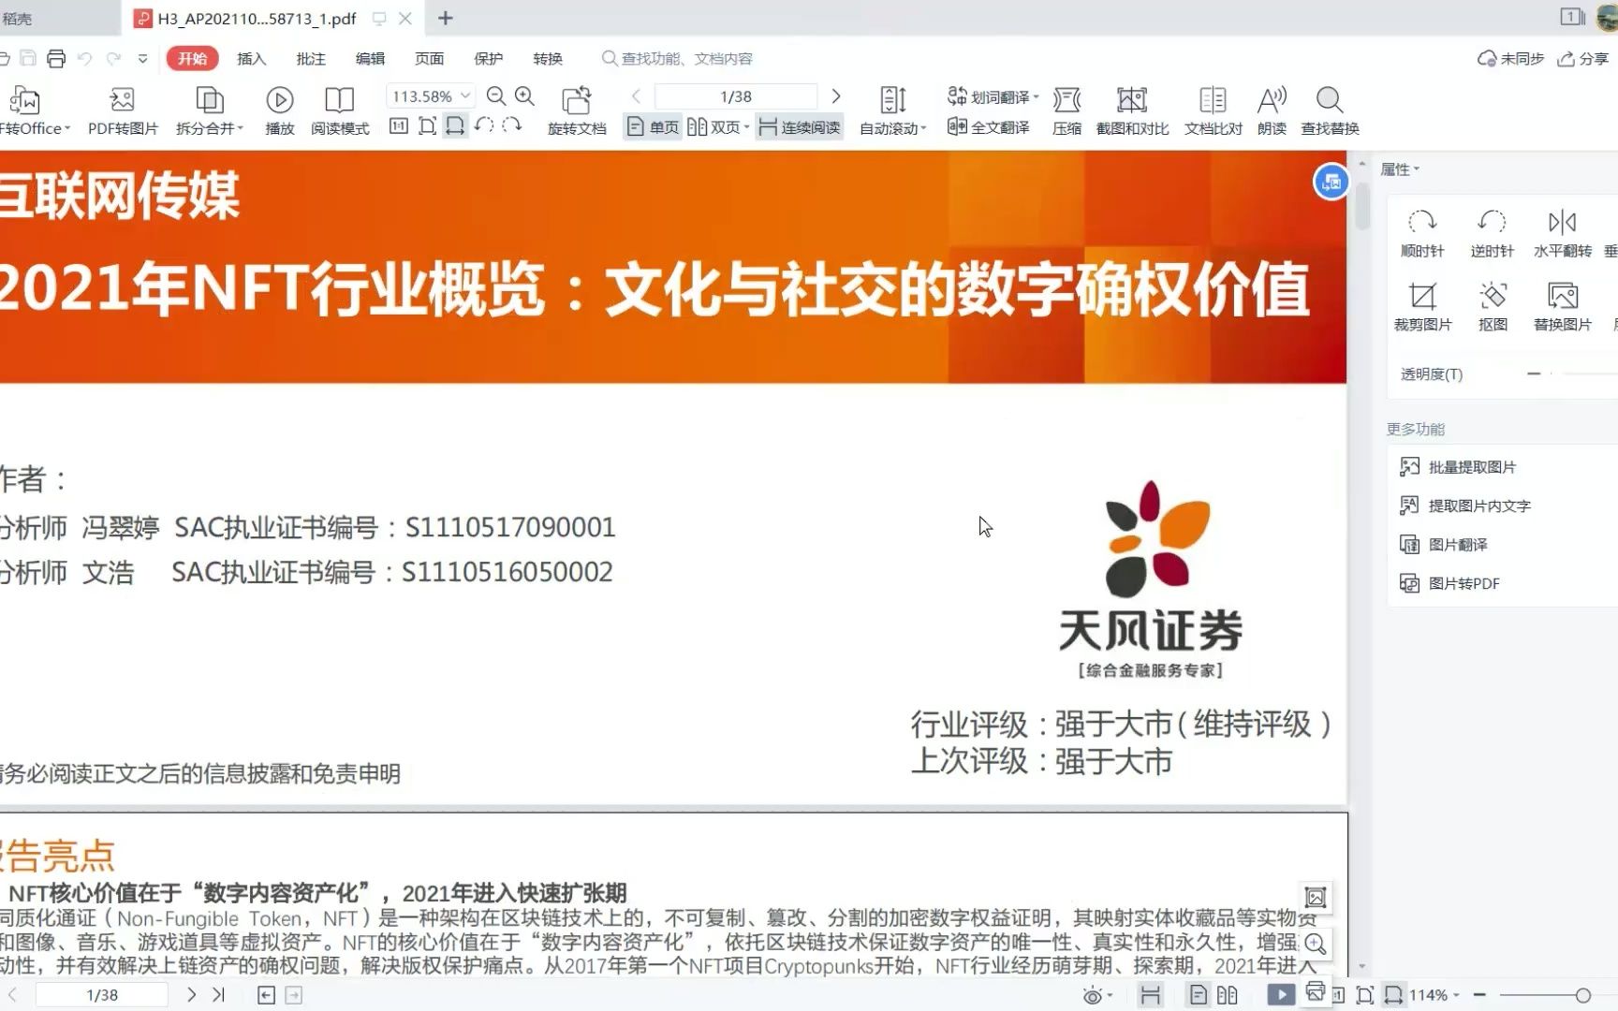Click the page number 1/38 field

[x=735, y=95]
